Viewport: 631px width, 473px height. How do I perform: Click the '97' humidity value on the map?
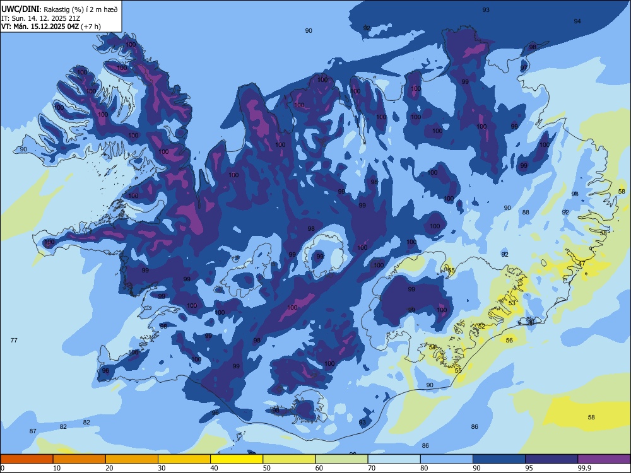pyautogui.click(x=524, y=68)
